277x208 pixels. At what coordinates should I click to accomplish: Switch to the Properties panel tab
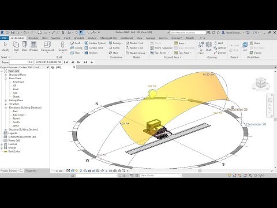[31, 170]
